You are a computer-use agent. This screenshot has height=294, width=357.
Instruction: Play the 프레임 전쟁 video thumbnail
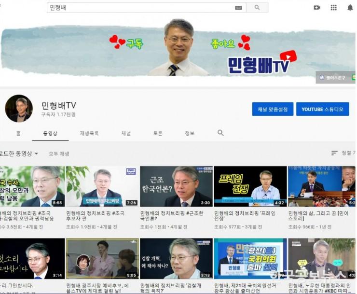[250, 186]
